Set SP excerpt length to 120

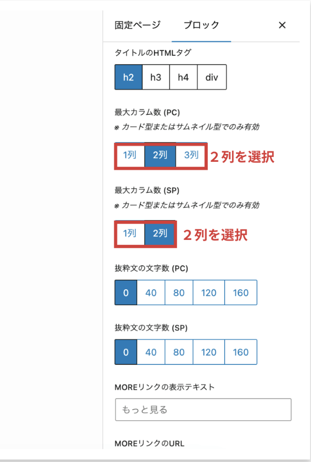209,352
